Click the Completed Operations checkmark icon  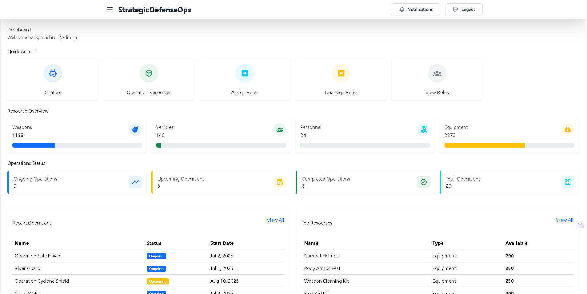(x=424, y=182)
